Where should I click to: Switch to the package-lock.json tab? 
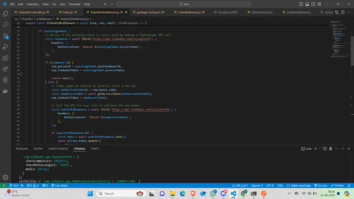[x=148, y=12]
